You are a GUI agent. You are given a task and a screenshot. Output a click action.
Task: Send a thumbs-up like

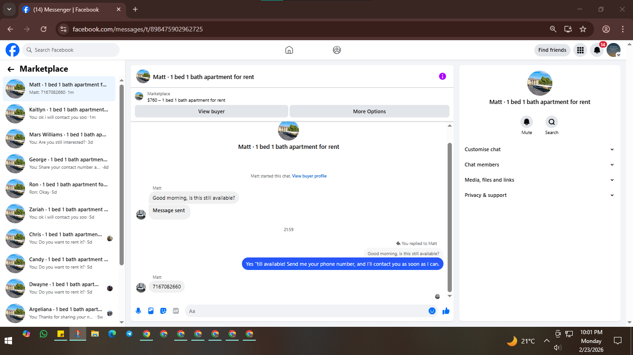point(446,311)
